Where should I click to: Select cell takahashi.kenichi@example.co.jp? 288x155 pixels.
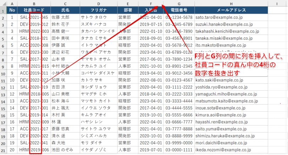tap(231, 32)
